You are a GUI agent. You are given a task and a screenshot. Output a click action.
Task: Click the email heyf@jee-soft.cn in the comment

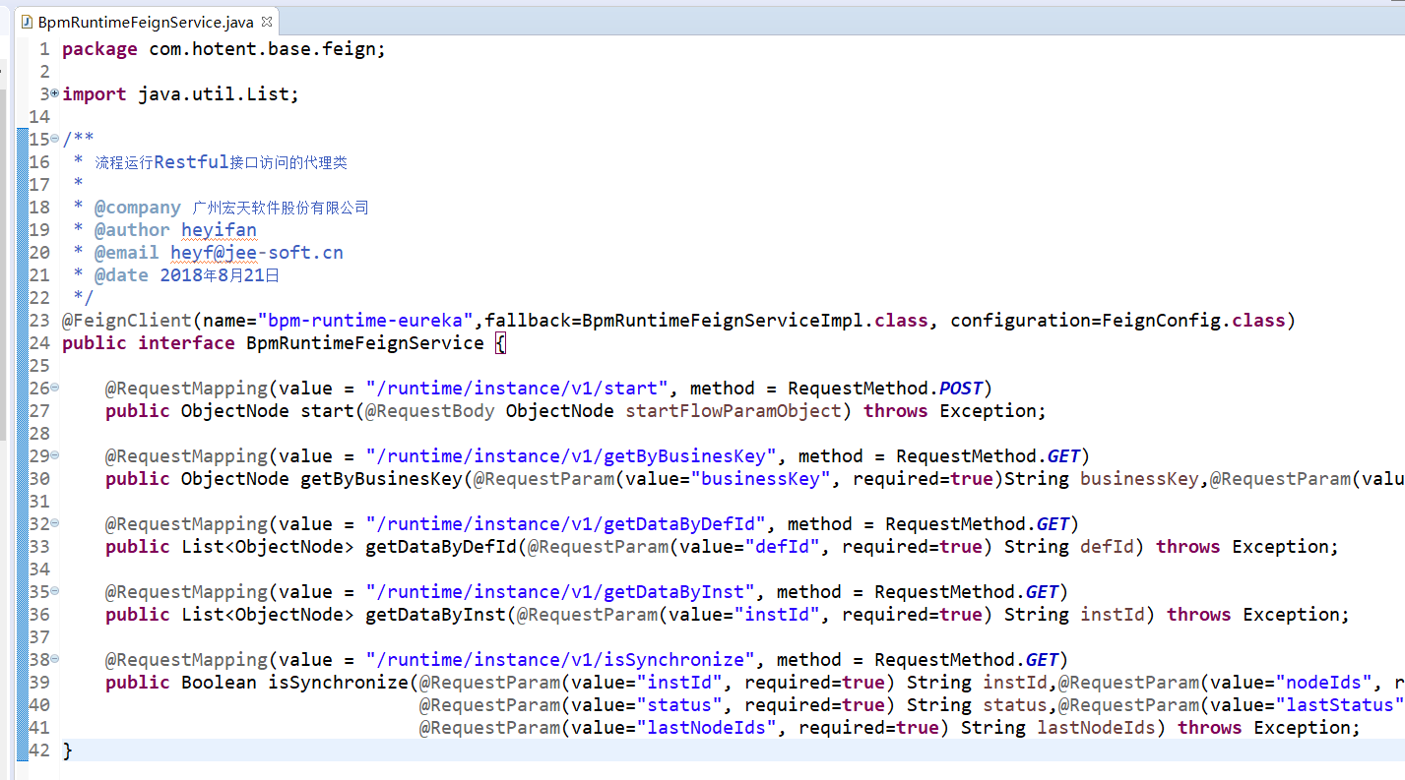pyautogui.click(x=257, y=253)
